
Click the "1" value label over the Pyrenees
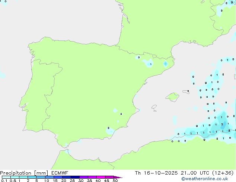point(150,64)
